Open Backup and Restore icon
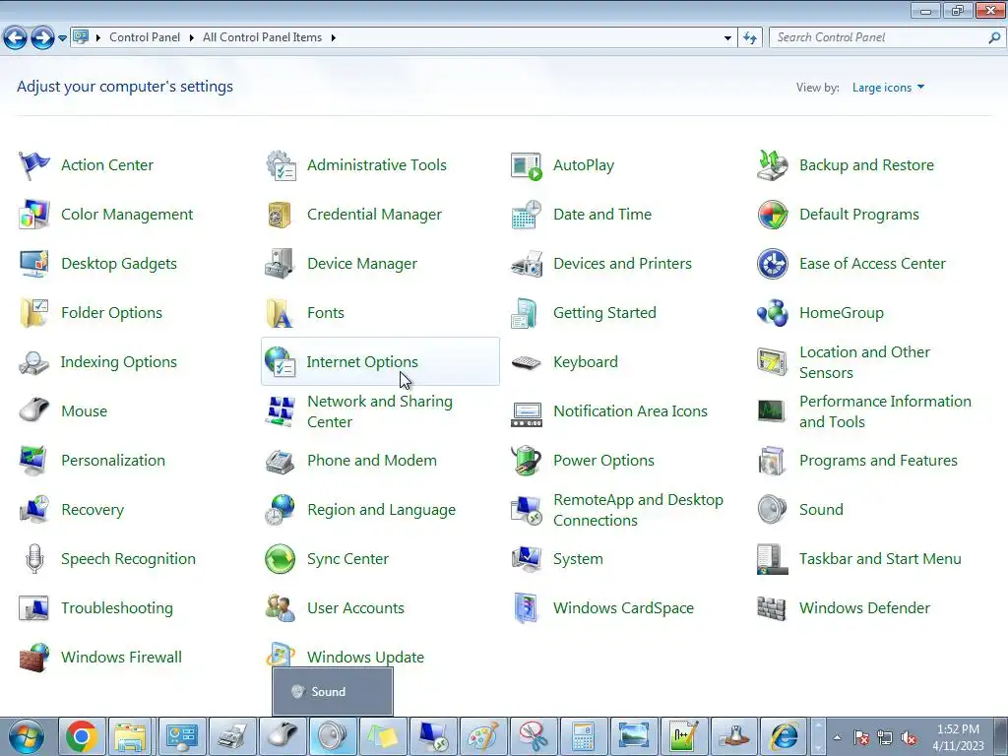 [x=772, y=165]
